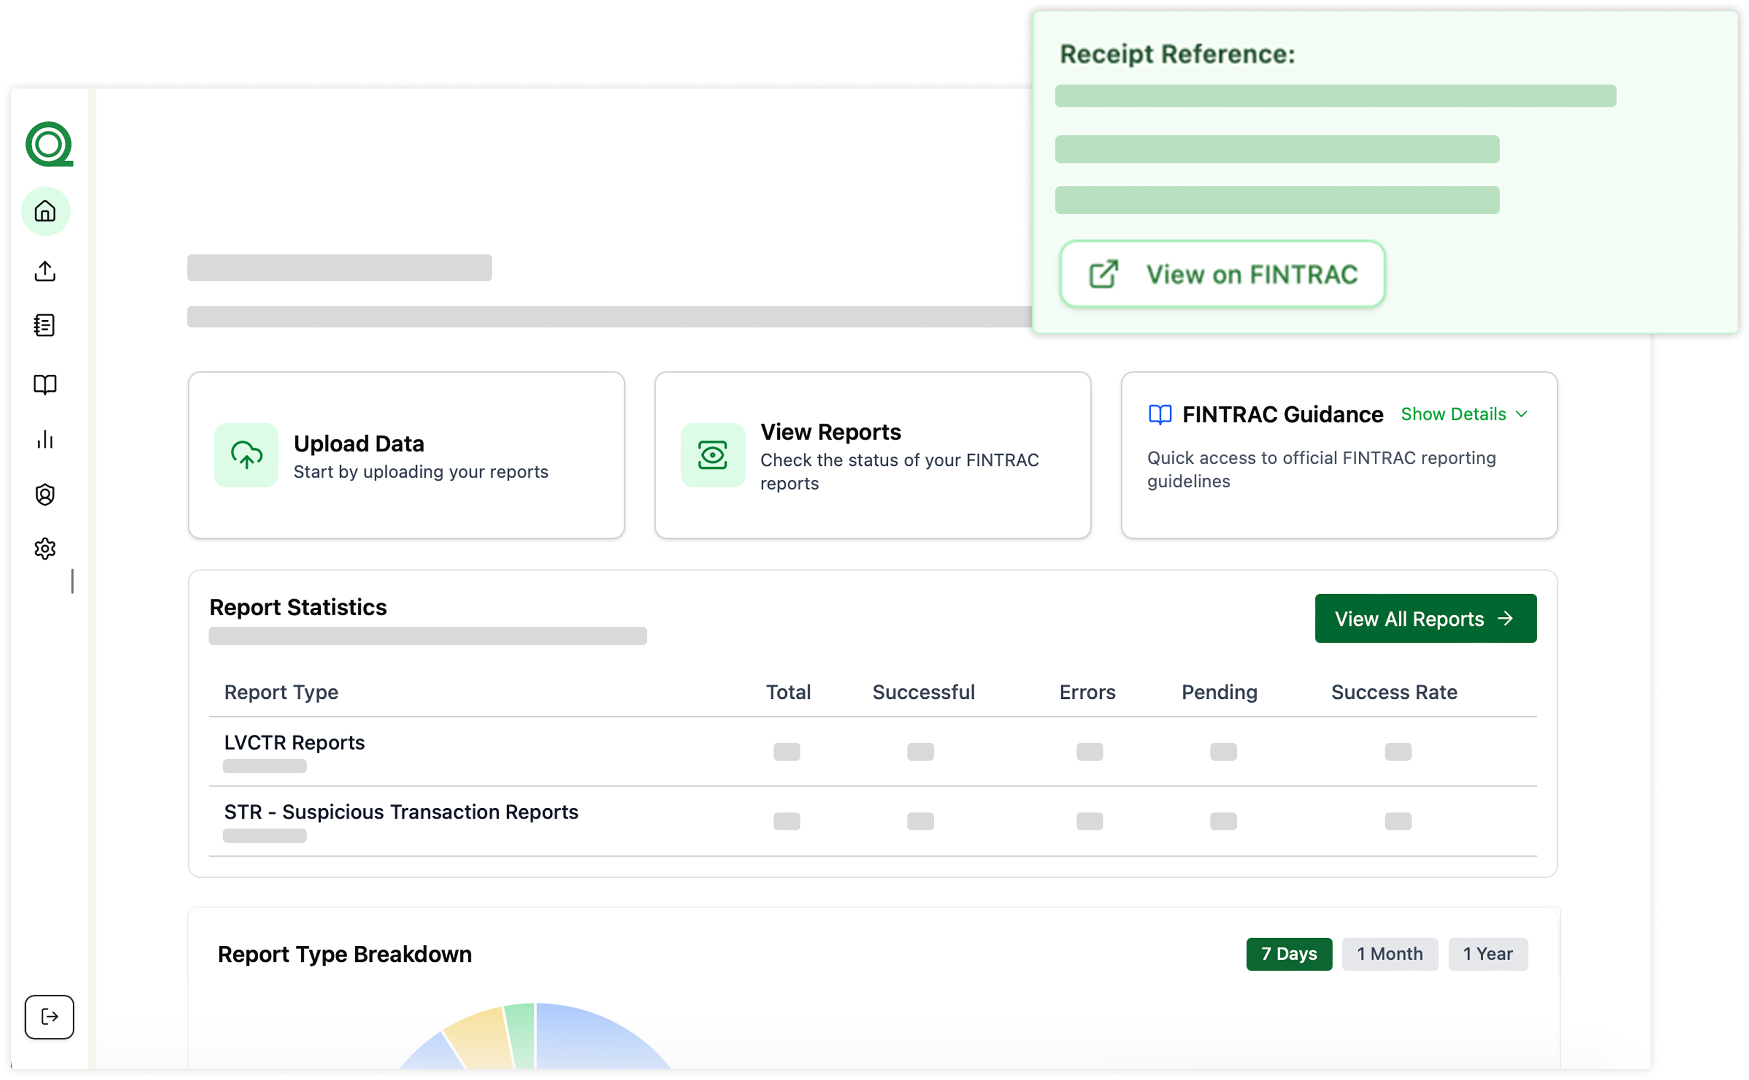Click the arrow icon in View All Reports

tap(1505, 618)
